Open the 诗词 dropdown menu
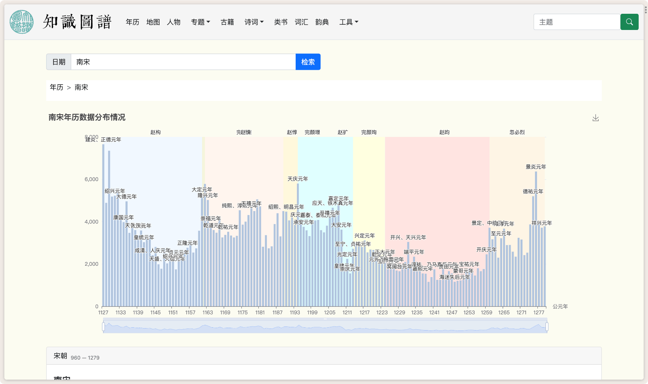The width and height of the screenshot is (648, 384). (254, 22)
